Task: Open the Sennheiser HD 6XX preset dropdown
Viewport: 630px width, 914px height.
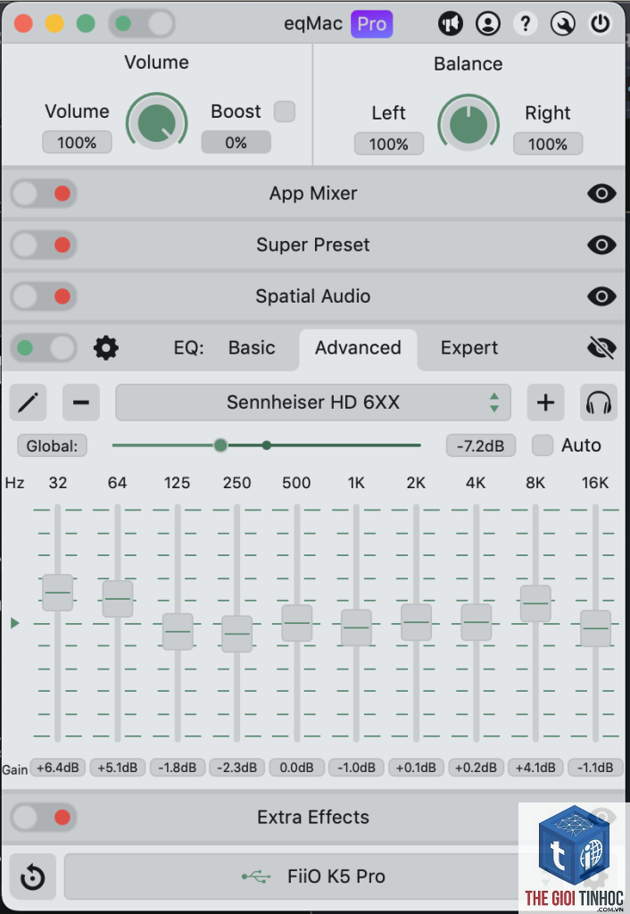Action: (x=313, y=403)
